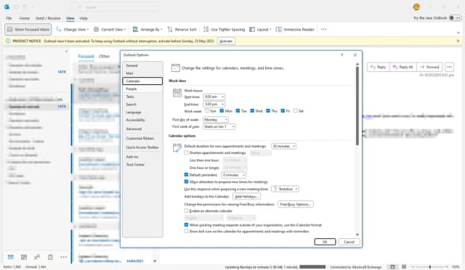This screenshot has width=465, height=270.
Task: Click the Outlook Options help question mark
Action: (x=342, y=55)
